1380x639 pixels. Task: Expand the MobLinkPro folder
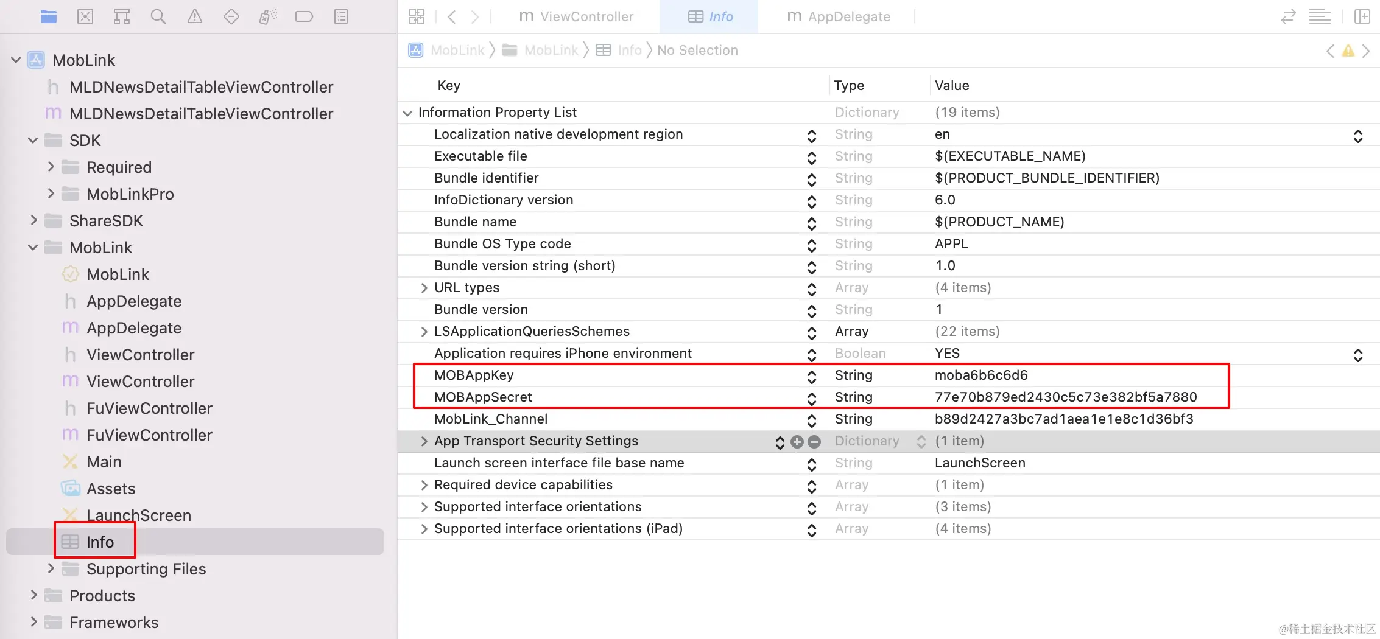coord(51,194)
